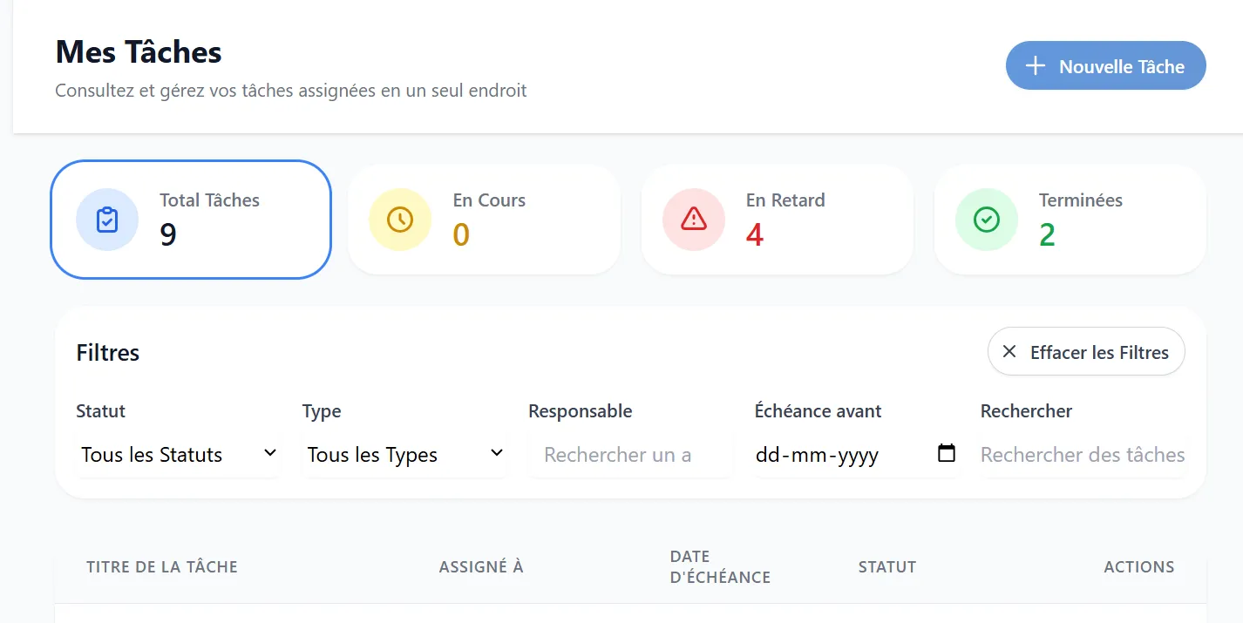Select the En Retard card
This screenshot has width=1243, height=623.
pyautogui.click(x=777, y=220)
